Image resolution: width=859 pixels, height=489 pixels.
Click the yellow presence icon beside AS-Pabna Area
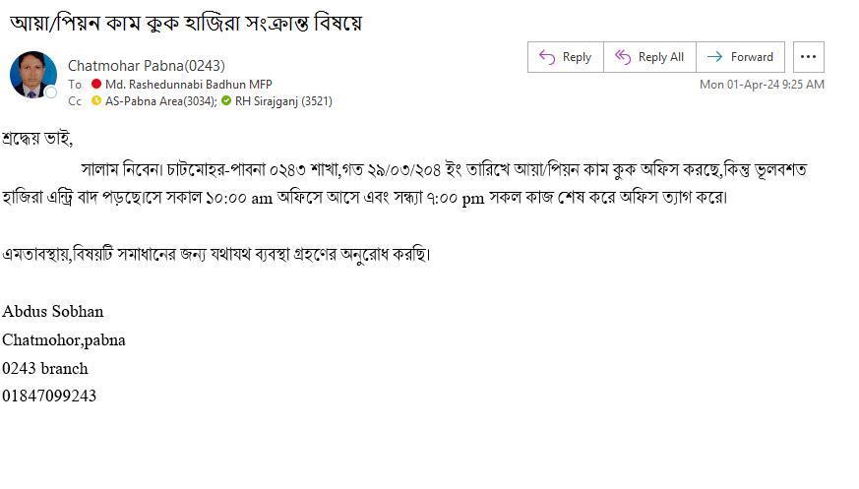pos(96,100)
